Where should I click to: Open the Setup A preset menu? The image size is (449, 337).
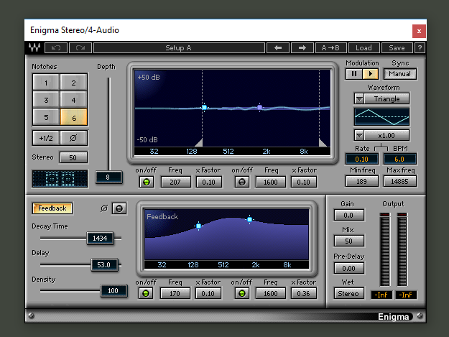[x=179, y=48]
